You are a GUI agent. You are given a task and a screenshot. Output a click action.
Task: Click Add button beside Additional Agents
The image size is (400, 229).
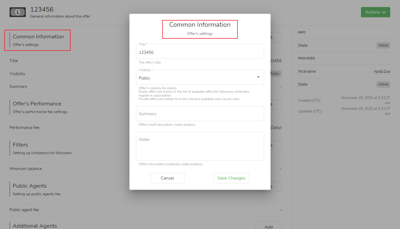point(268,227)
